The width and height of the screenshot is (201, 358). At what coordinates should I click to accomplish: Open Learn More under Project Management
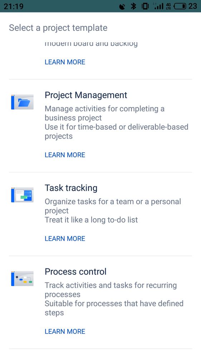[x=65, y=155]
